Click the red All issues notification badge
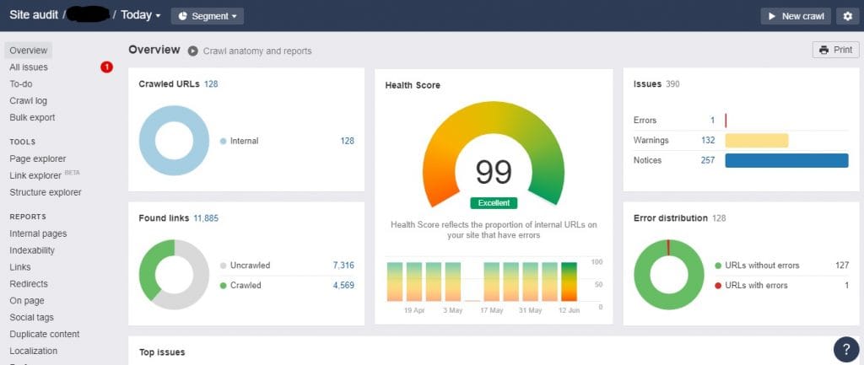The image size is (864, 365). point(106,67)
